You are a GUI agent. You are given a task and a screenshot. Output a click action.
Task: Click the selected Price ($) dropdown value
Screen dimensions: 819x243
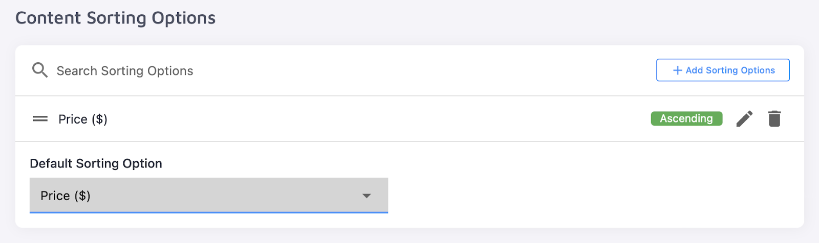(x=66, y=196)
